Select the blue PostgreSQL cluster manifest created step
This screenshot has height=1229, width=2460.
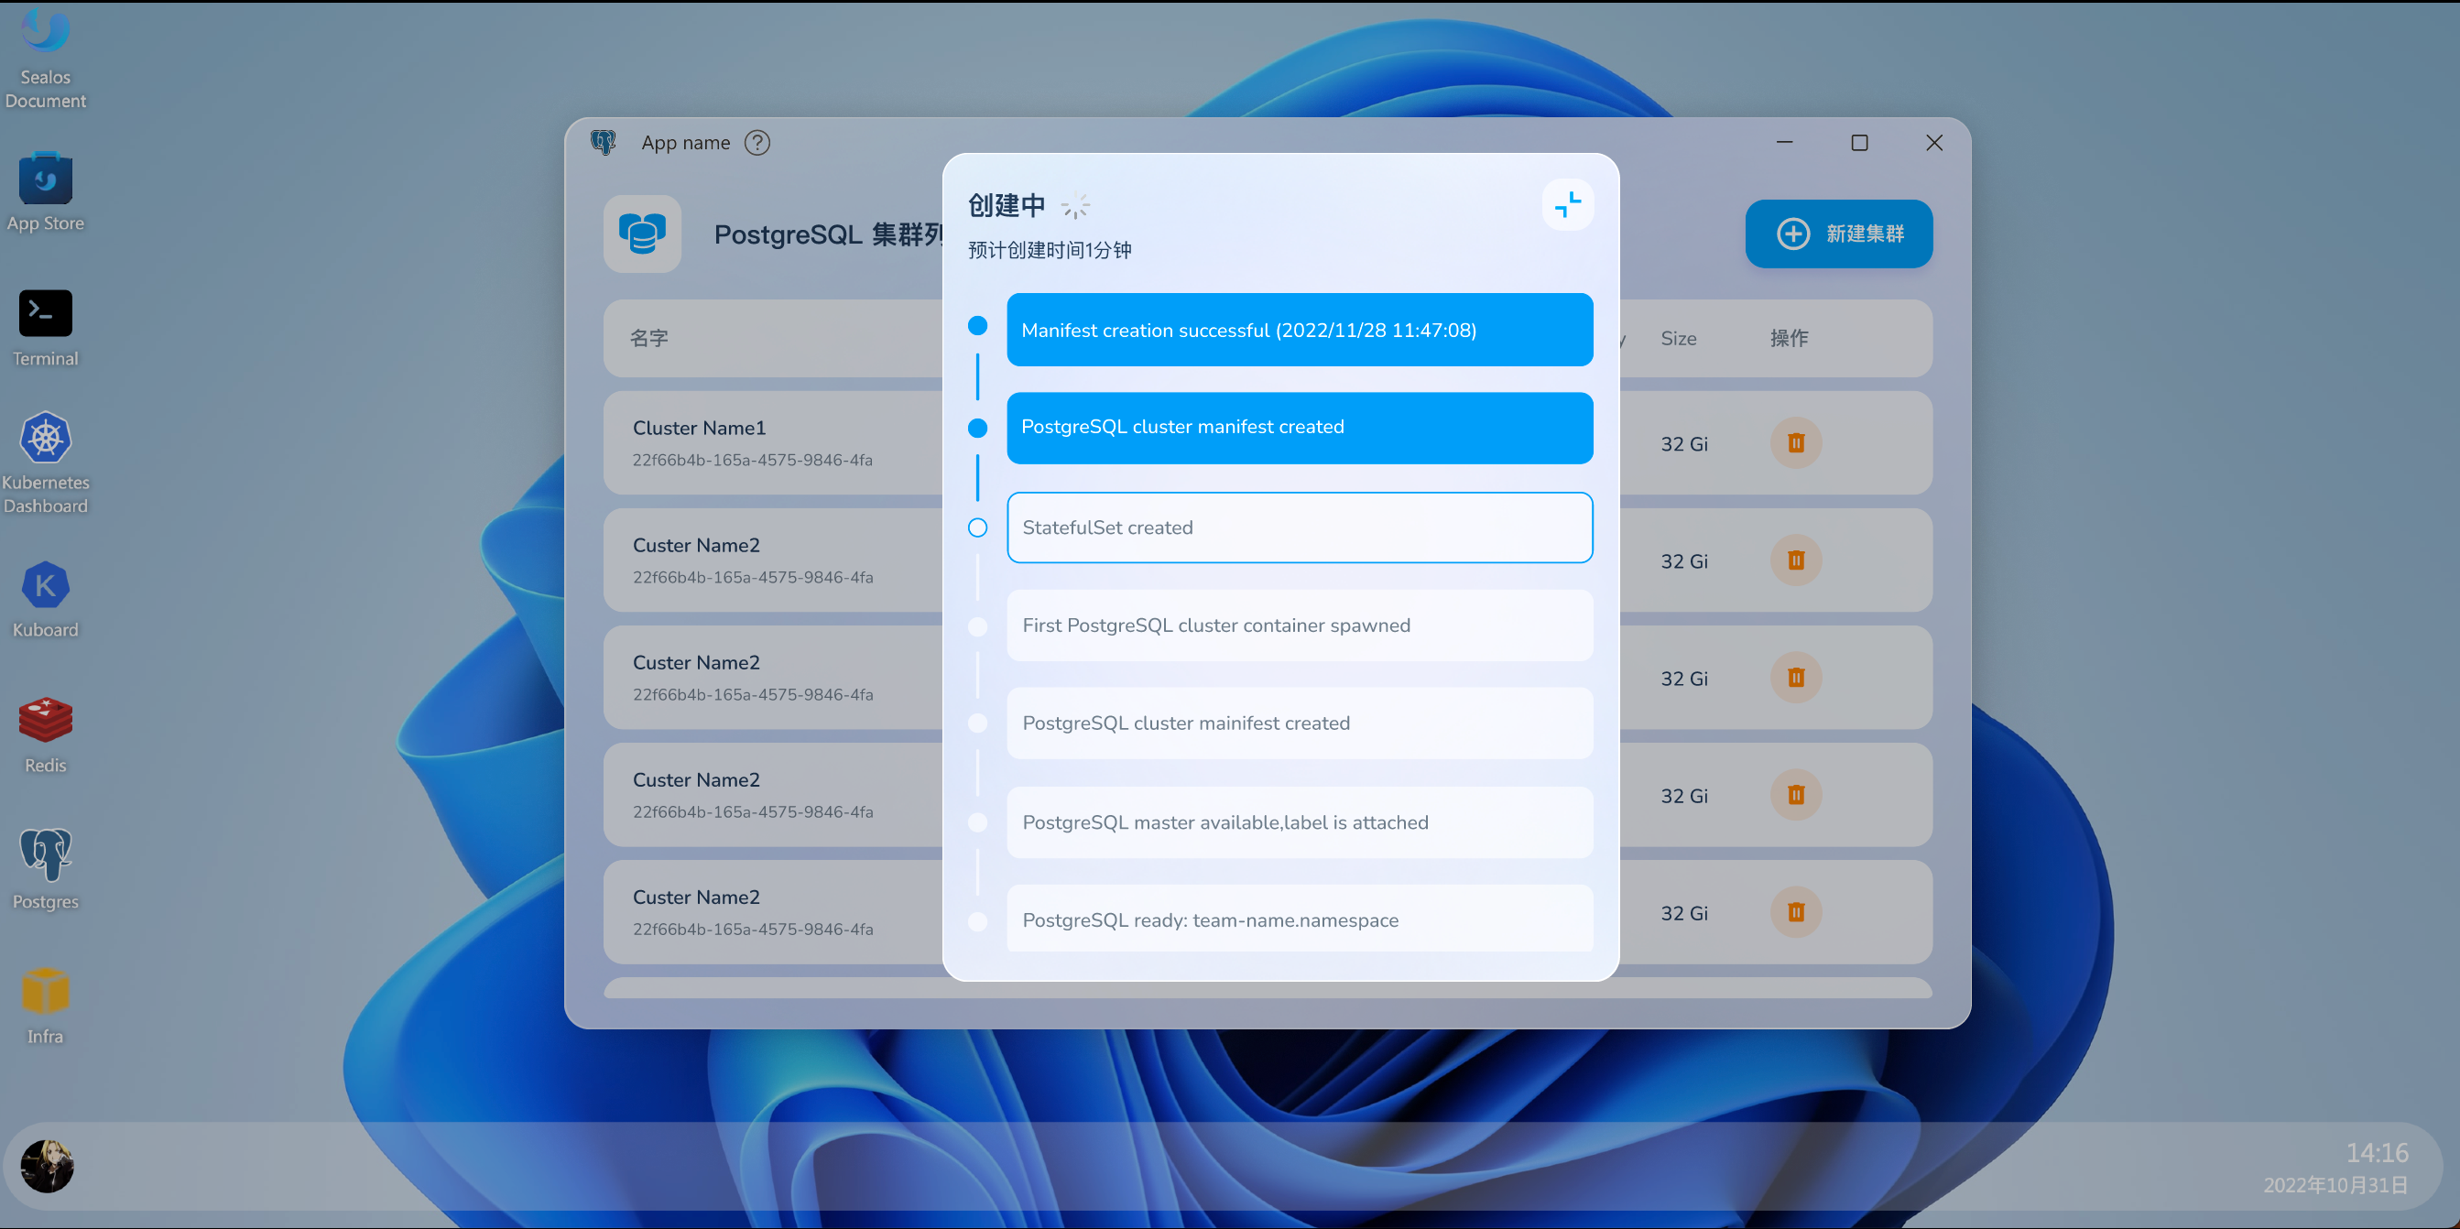[x=1299, y=427]
